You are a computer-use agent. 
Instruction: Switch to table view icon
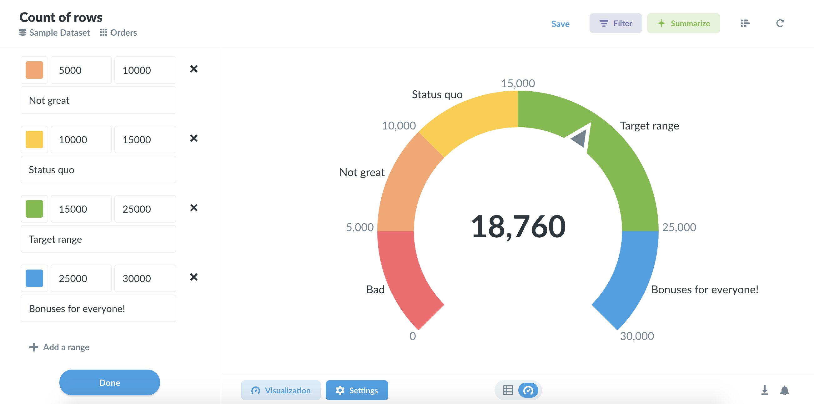pos(508,391)
